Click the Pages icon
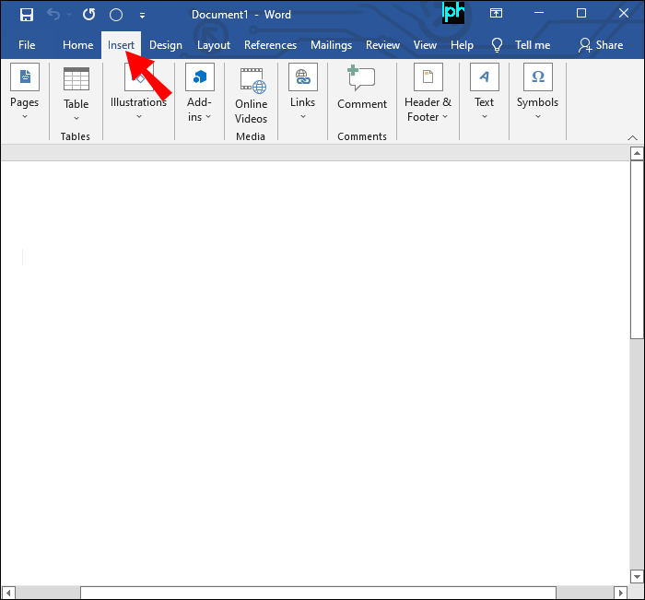The image size is (645, 600). point(25,76)
